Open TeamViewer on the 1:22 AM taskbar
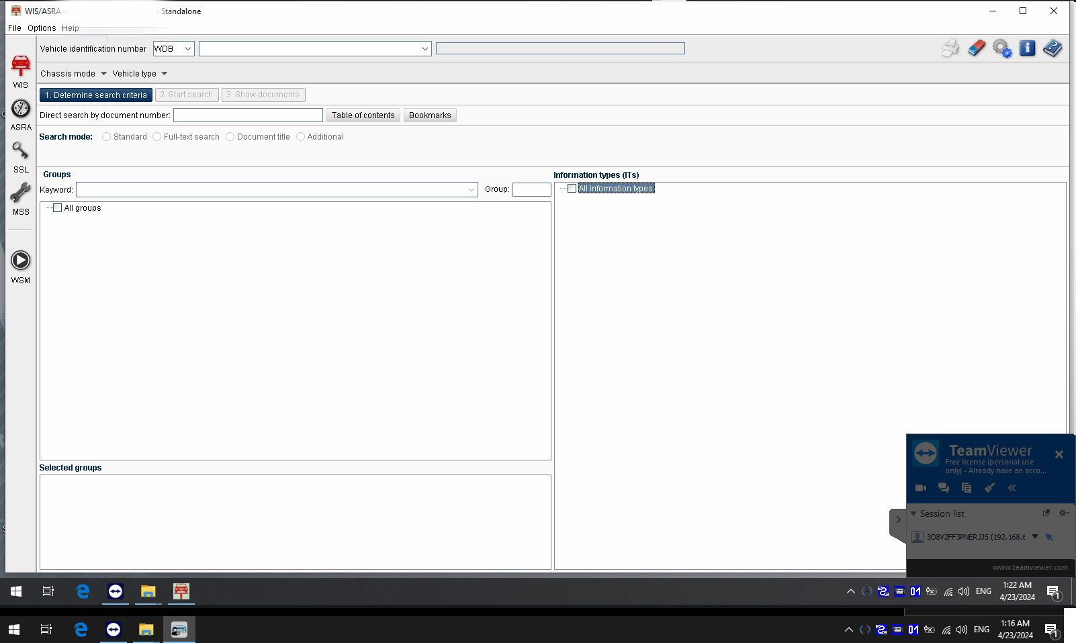This screenshot has height=643, width=1076. [116, 591]
